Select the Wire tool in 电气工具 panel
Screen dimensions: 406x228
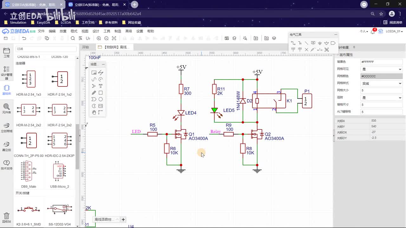(x=293, y=43)
